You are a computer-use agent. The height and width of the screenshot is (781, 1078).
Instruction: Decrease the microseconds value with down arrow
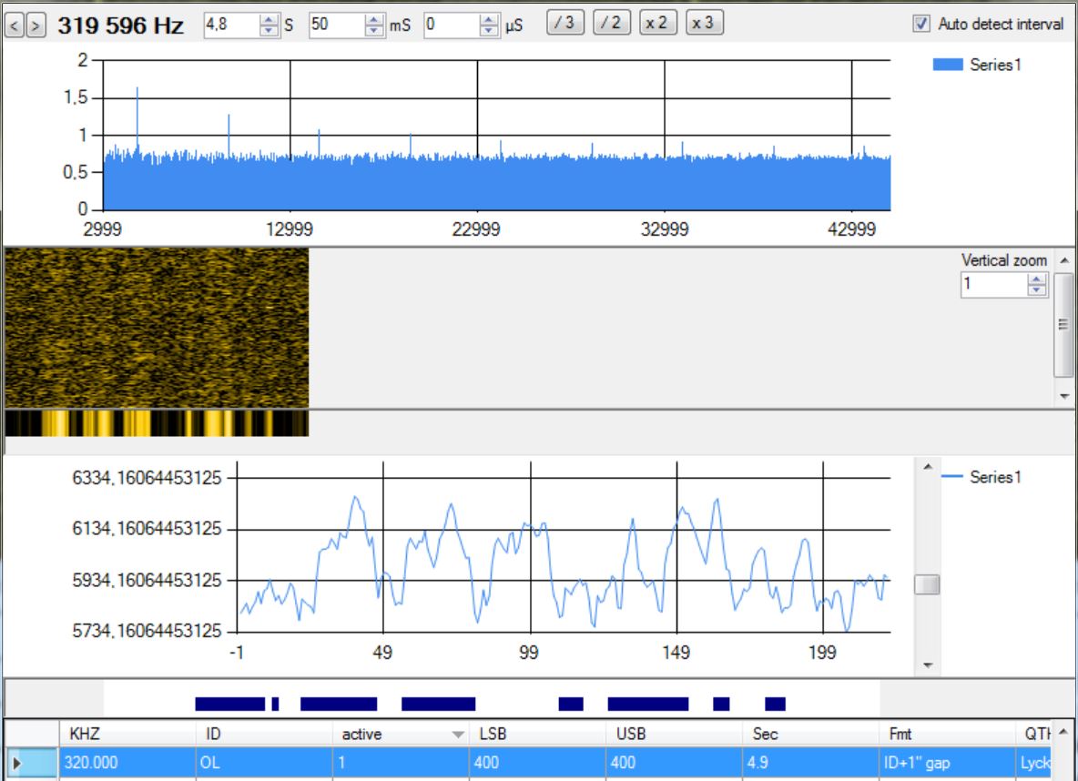click(489, 31)
